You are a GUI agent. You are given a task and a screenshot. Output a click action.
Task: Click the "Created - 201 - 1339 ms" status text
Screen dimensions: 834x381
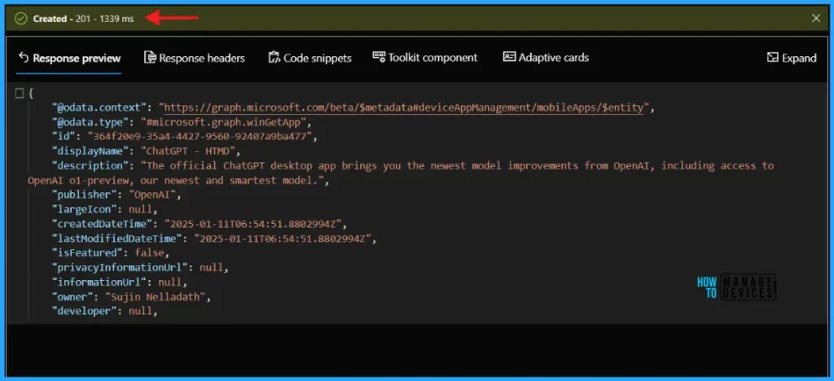(x=84, y=19)
